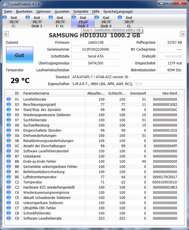The height and width of the screenshot is (230, 189).
Task: Click the status orb of Beschleunigungszeit row
Action: tap(9, 104)
